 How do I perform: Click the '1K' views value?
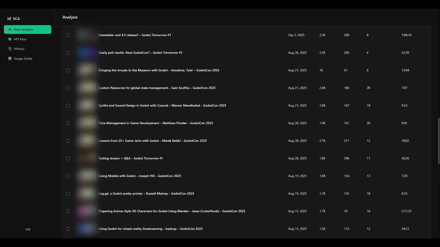click(321, 70)
